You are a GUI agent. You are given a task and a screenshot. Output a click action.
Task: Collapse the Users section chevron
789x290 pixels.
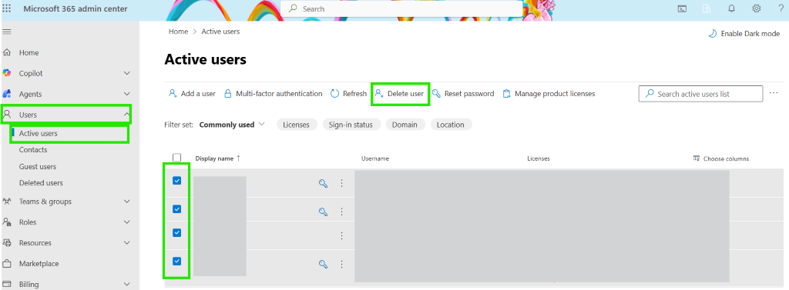[127, 115]
